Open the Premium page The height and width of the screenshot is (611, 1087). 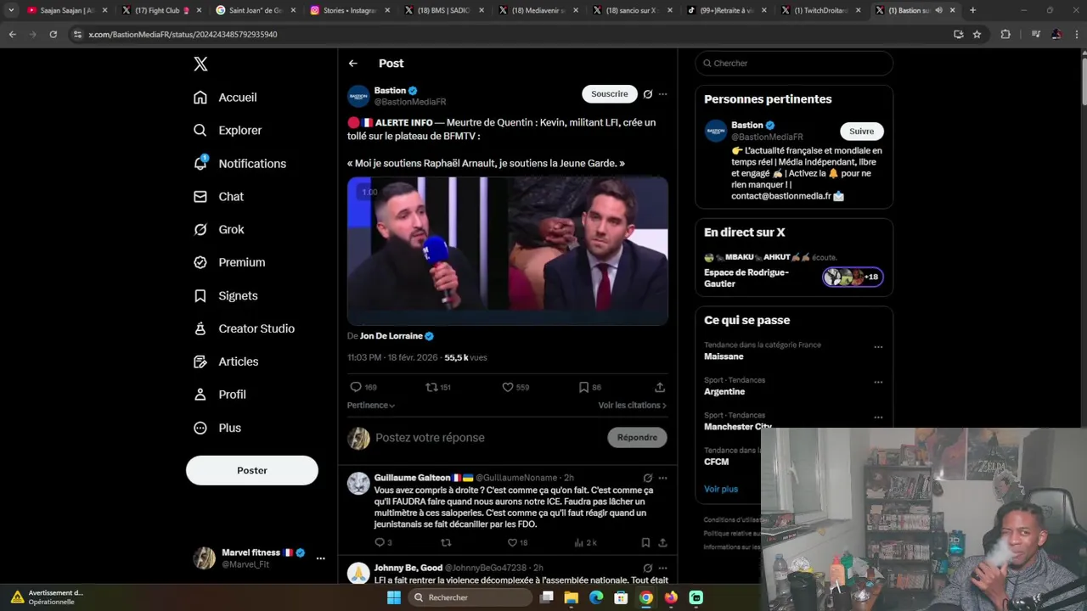229,262
